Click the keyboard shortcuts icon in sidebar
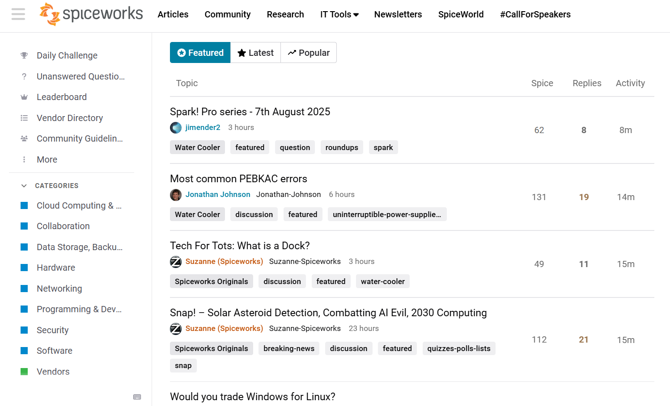The width and height of the screenshot is (670, 406). coord(137,397)
